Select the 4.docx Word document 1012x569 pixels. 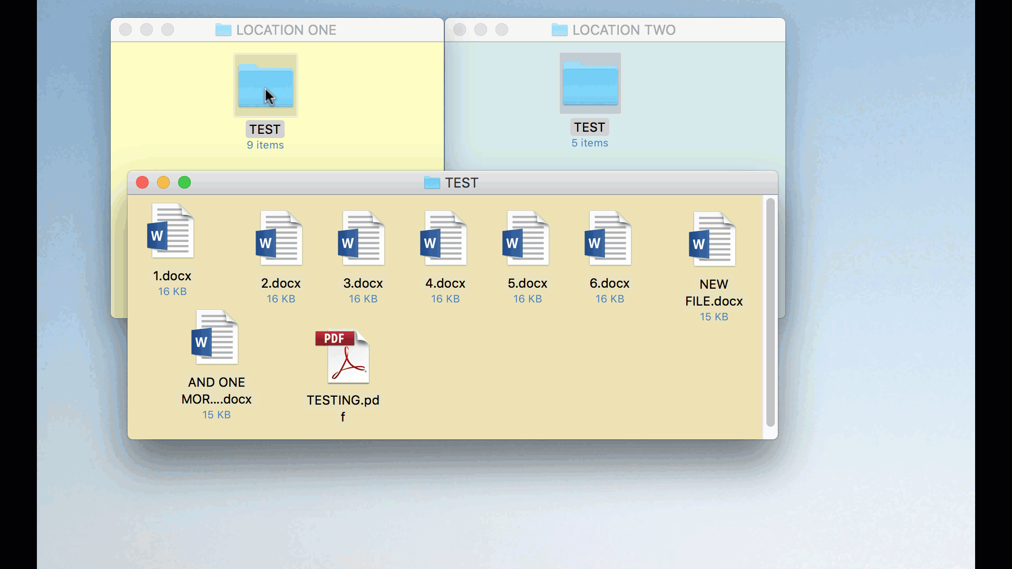coord(444,239)
